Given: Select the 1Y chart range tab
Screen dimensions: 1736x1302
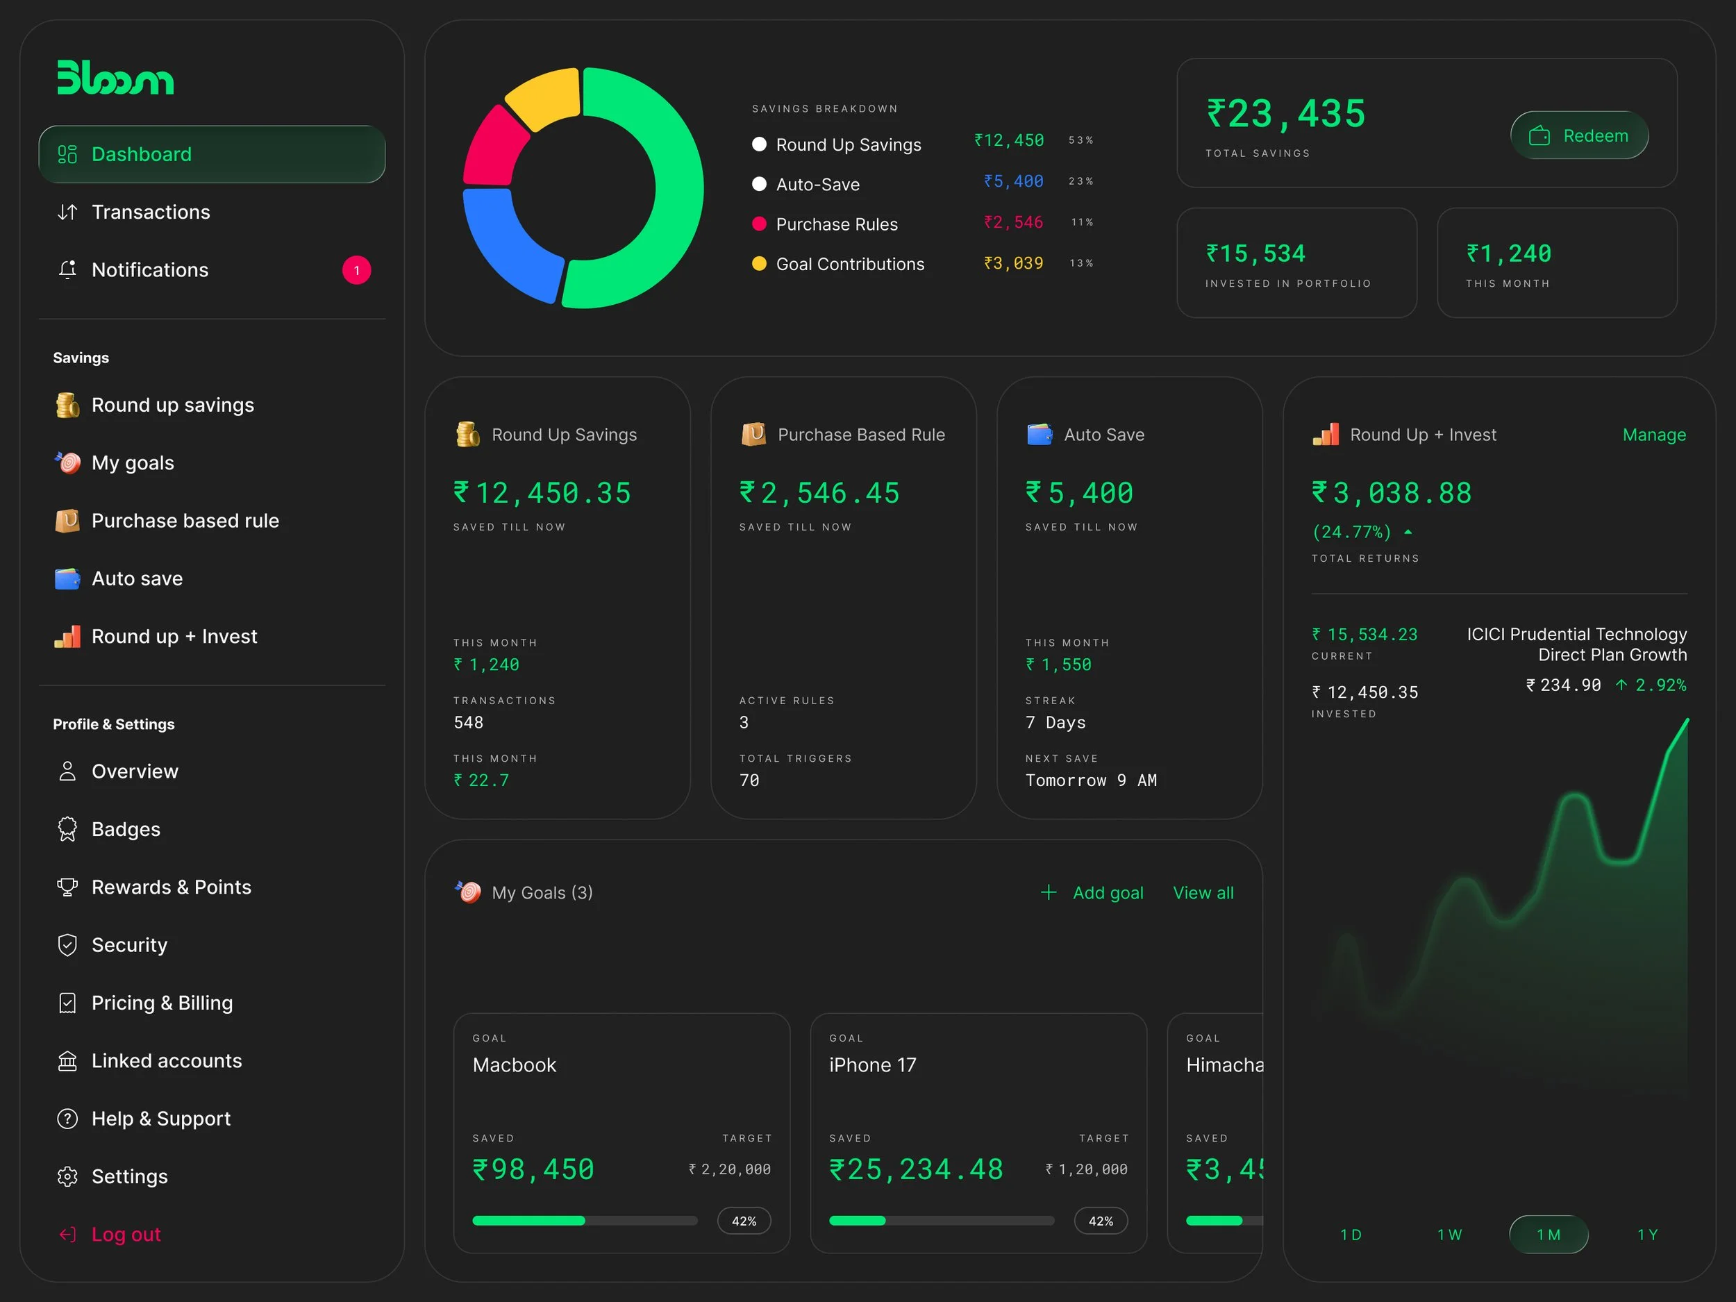Looking at the screenshot, I should (x=1647, y=1235).
